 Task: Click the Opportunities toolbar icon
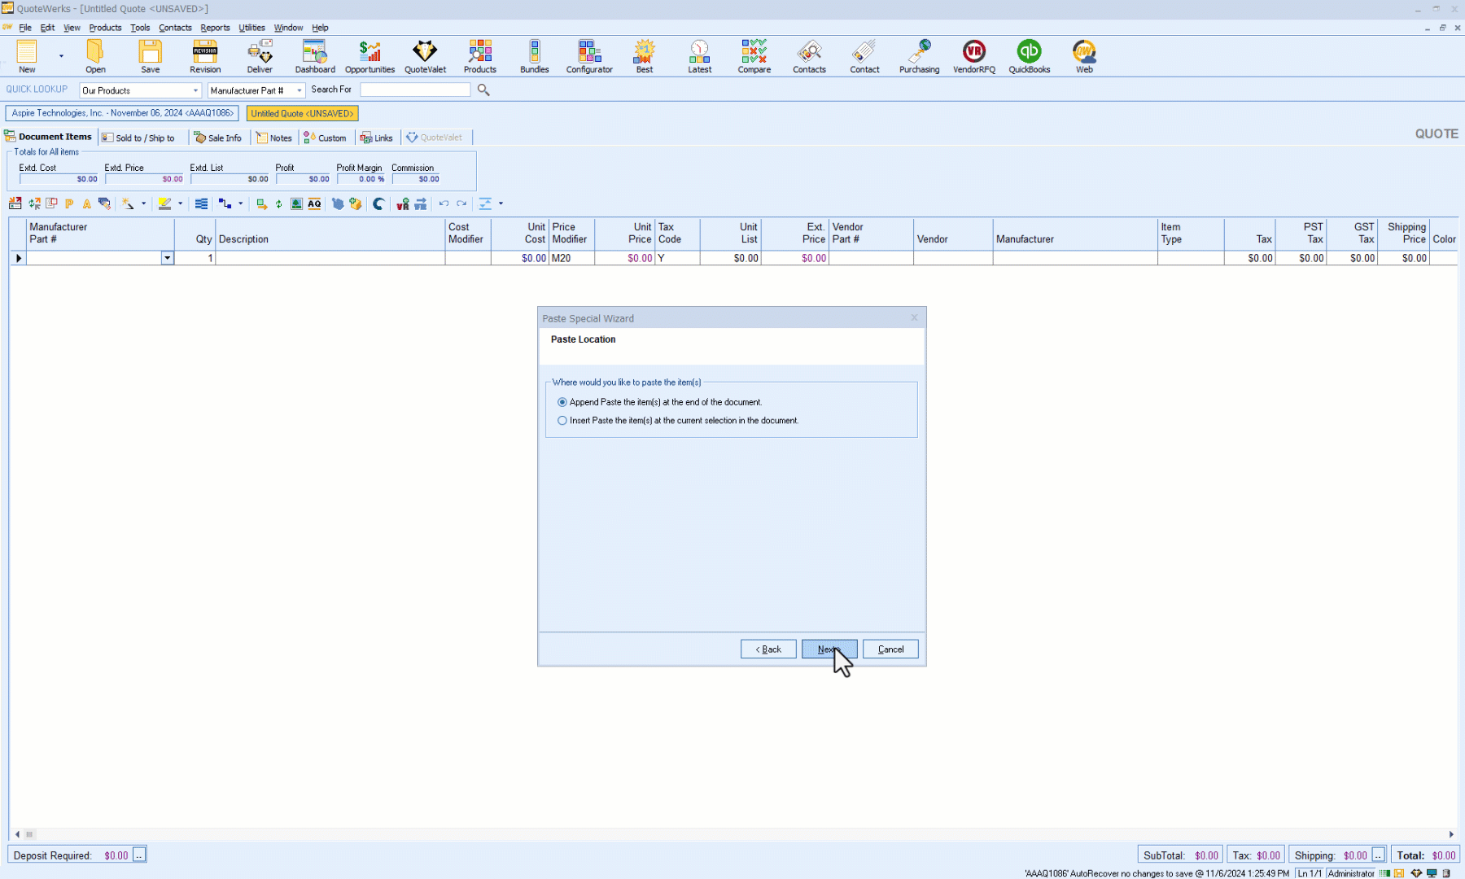pyautogui.click(x=370, y=56)
